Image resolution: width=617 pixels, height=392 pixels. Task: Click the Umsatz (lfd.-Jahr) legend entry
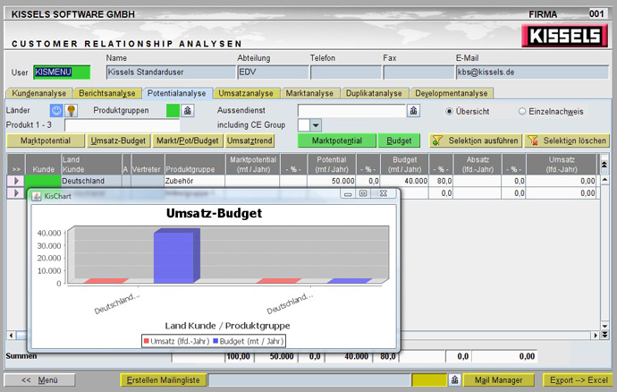(x=176, y=341)
